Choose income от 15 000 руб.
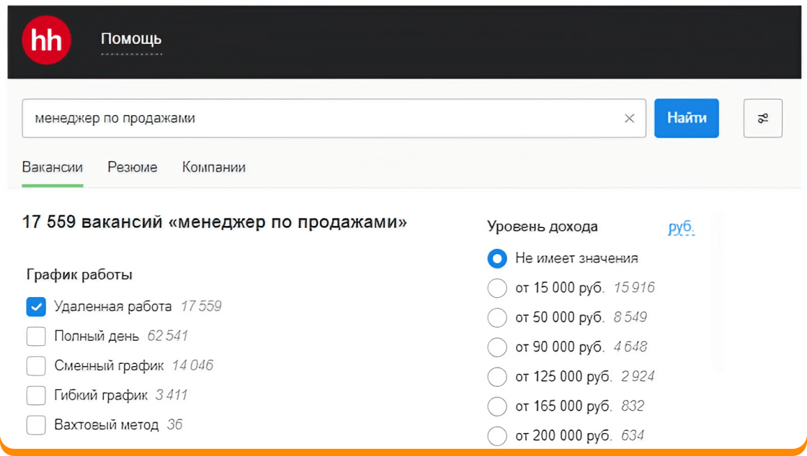Image resolution: width=807 pixels, height=456 pixels. click(x=497, y=288)
